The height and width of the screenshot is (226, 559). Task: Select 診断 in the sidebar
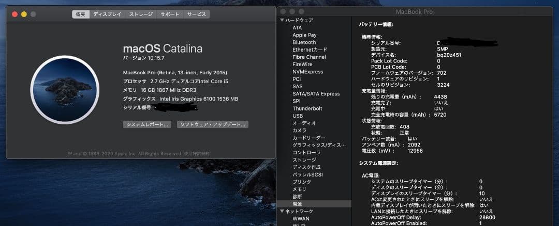(x=297, y=197)
